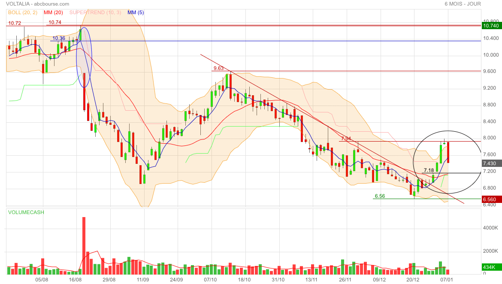Screen dimensions: 502x284
Task: Click the "05/08" date label
Action: tap(42, 280)
